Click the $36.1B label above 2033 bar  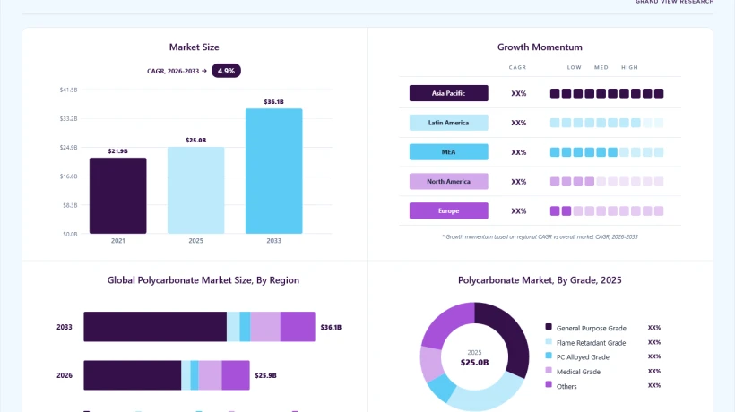273,101
